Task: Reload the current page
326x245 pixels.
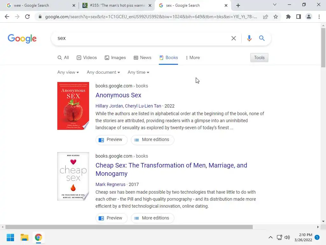Action: click(27, 17)
